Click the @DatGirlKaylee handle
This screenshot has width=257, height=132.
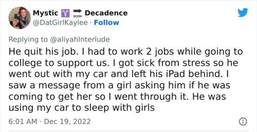[x=60, y=23]
